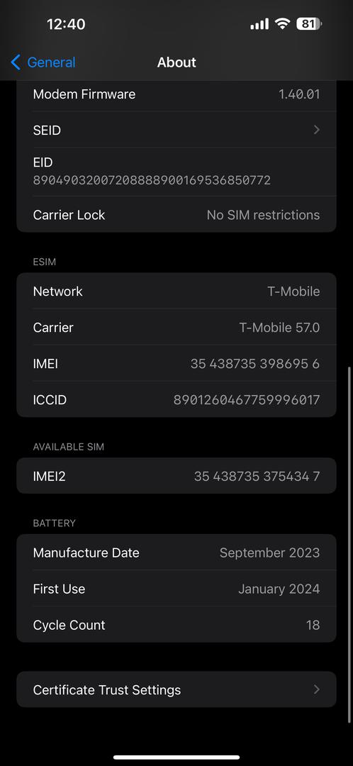Tap the Carrier Lock row
353x766 pixels.
176,215
